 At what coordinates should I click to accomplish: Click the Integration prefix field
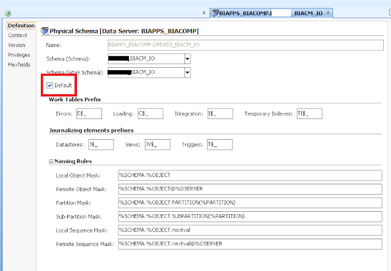click(x=220, y=114)
